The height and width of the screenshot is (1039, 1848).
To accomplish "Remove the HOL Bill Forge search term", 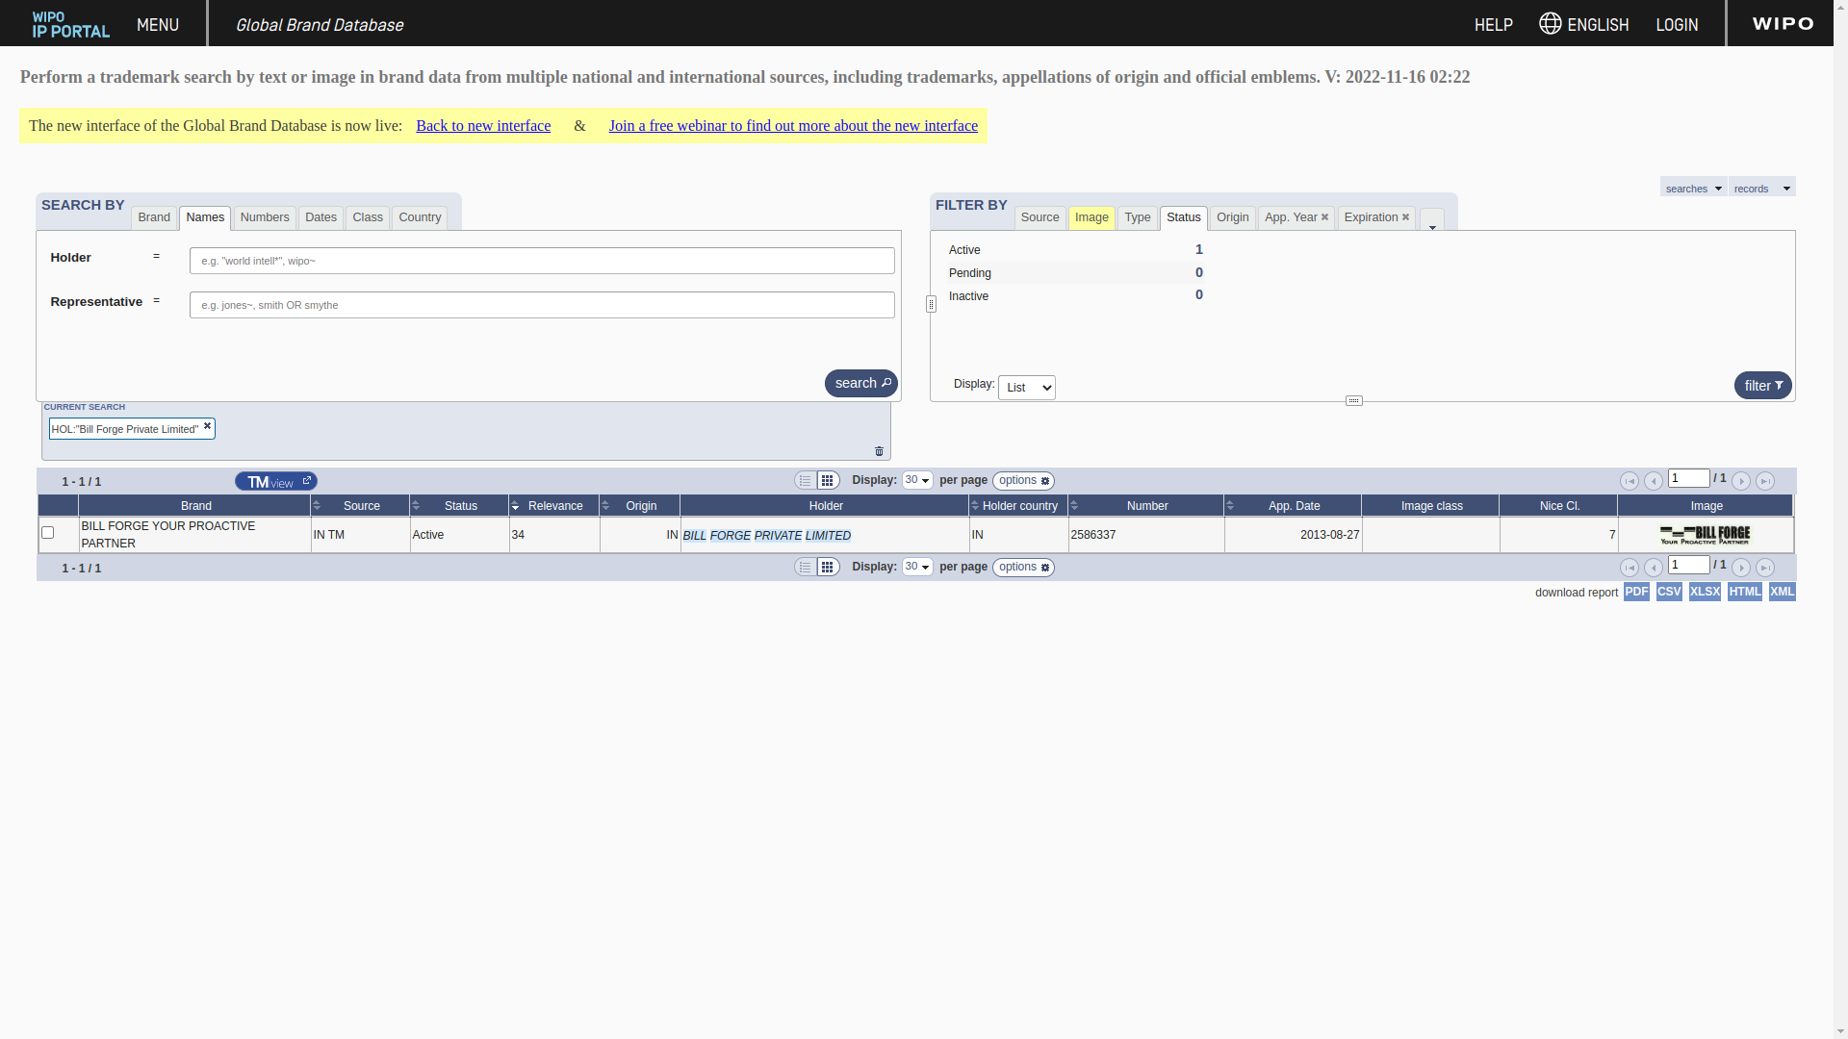I will 207,426.
